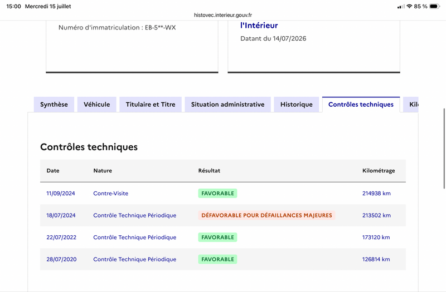Click the Contrôles techniques section heading

click(x=89, y=147)
